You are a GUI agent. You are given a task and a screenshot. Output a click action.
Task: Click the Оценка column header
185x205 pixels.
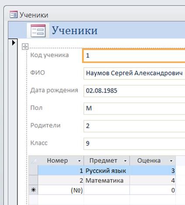(x=153, y=161)
